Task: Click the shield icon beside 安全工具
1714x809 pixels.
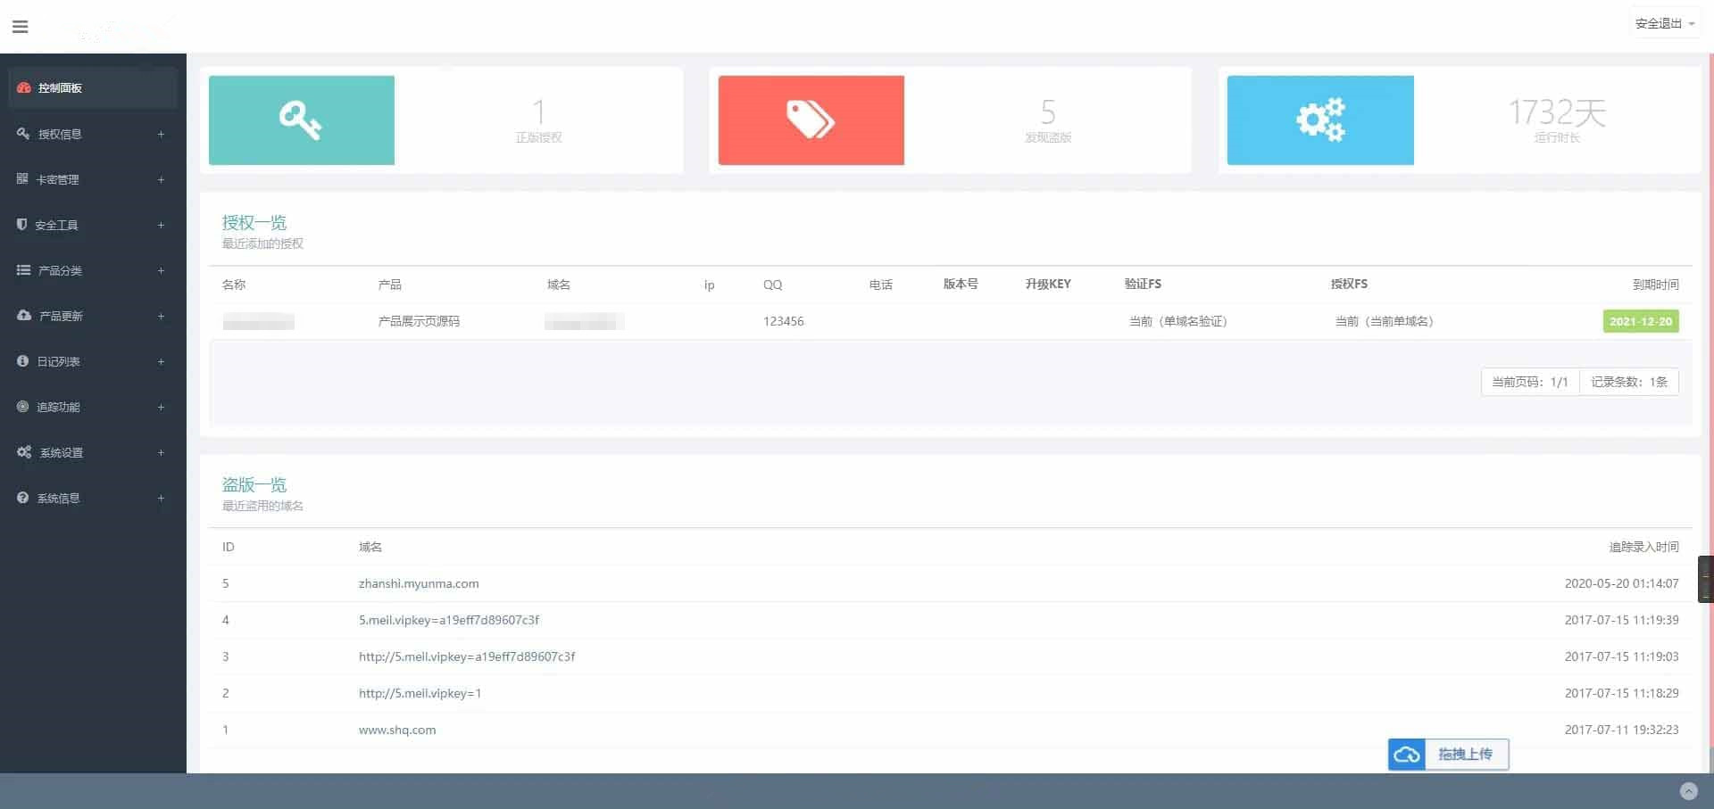Action: click(22, 224)
